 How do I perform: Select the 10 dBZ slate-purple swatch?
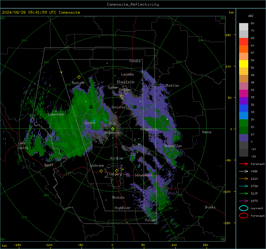click(x=244, y=138)
